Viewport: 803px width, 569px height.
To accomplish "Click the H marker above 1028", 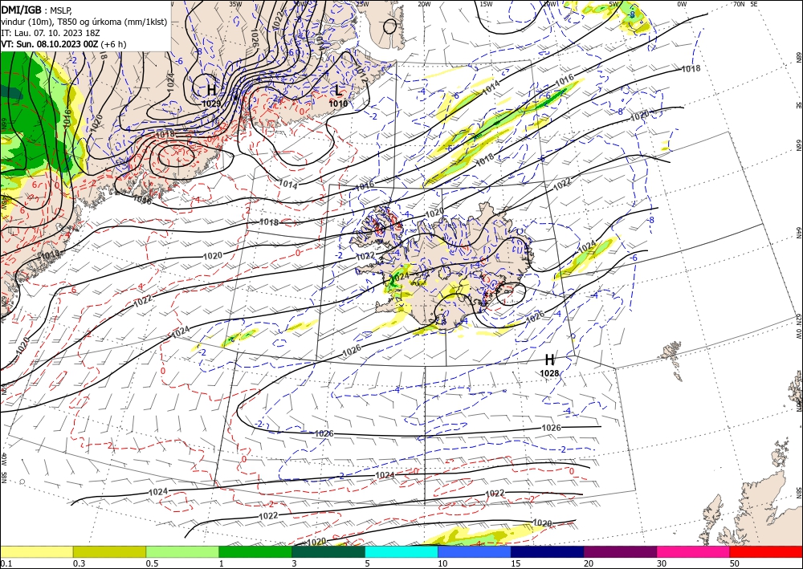I will pos(549,360).
